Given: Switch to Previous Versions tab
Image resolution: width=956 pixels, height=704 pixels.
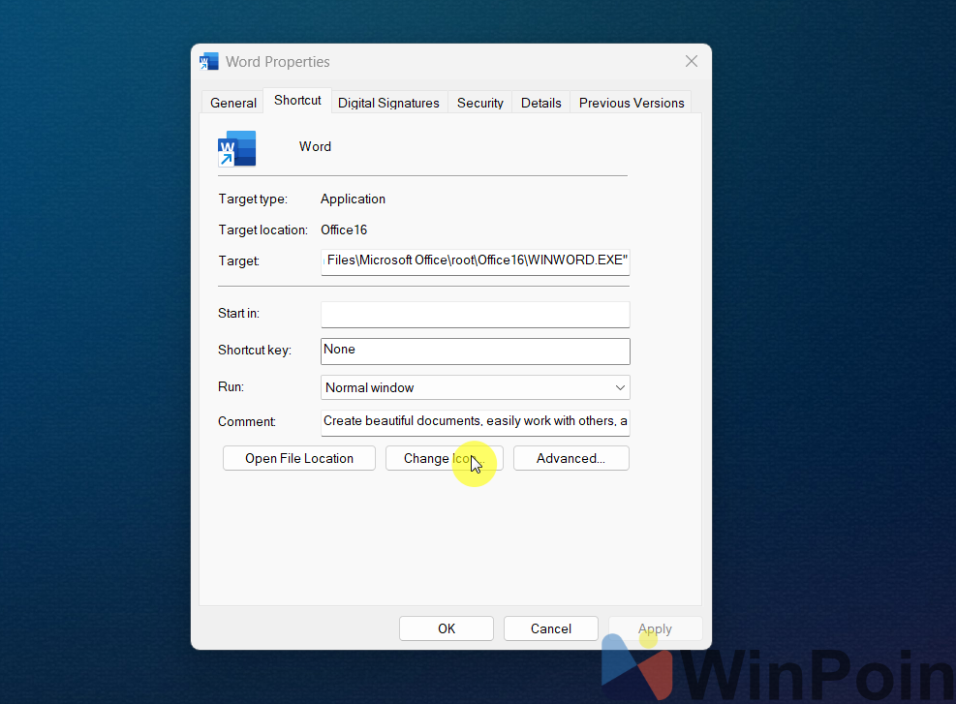Looking at the screenshot, I should coord(631,103).
